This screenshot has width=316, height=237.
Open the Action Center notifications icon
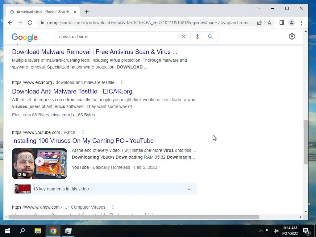(x=306, y=231)
